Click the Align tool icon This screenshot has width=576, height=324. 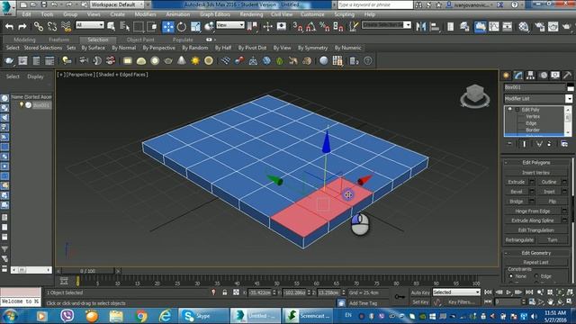pos(435,26)
